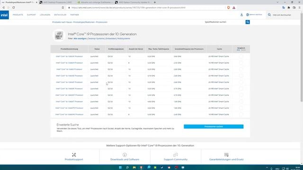Tick compare checkbox for the i9-10900K row
Image resolution: width=303 pixels, height=170 pixels.
coord(241,89)
